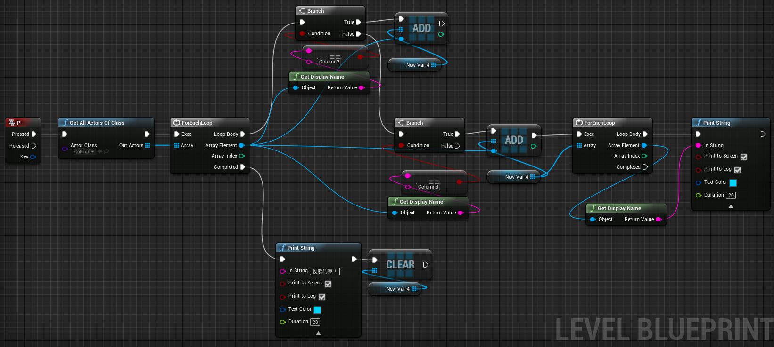The width and height of the screenshot is (774, 347).
Task: Click Object pin on Get Display Name below Column3
Action: coord(395,213)
